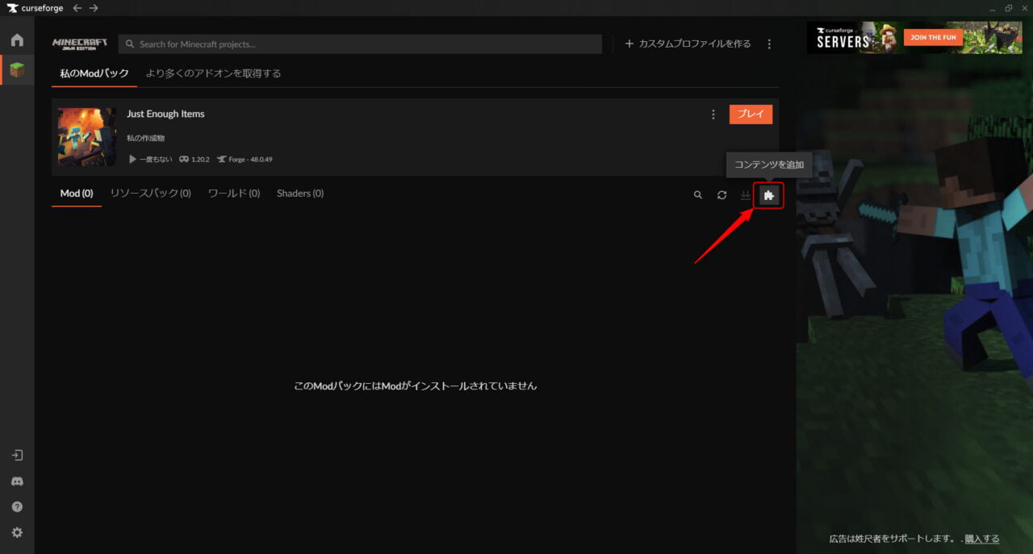Open the Discord icon in left sidebar
This screenshot has width=1033, height=554.
17,481
